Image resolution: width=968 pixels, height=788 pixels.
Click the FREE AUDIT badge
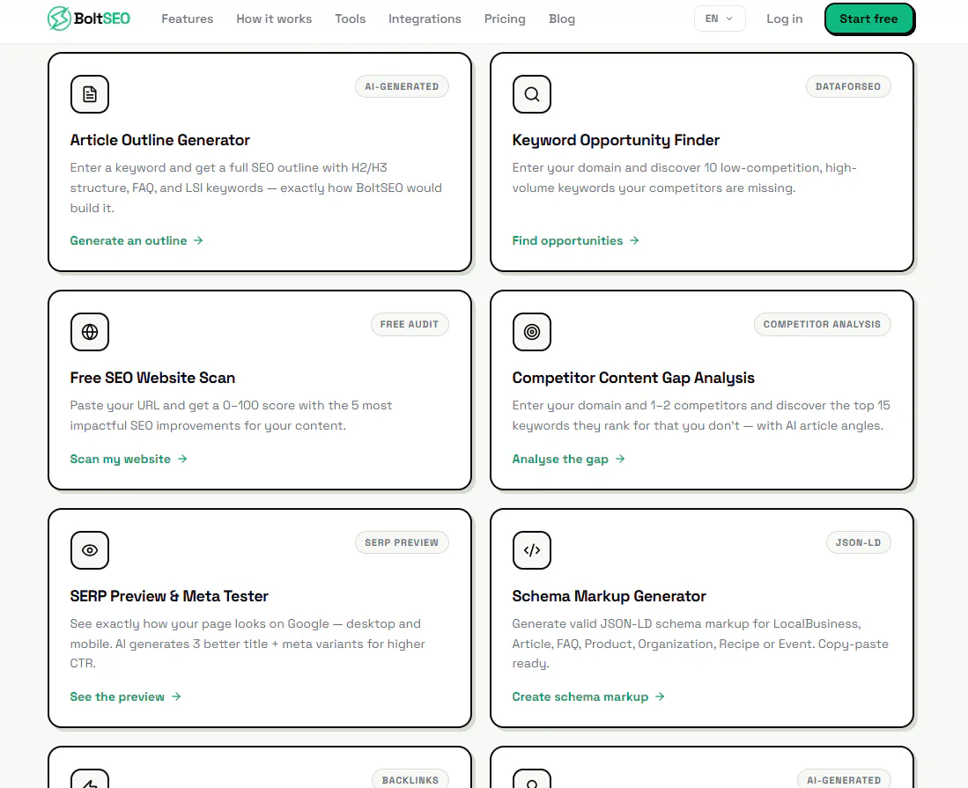point(410,324)
